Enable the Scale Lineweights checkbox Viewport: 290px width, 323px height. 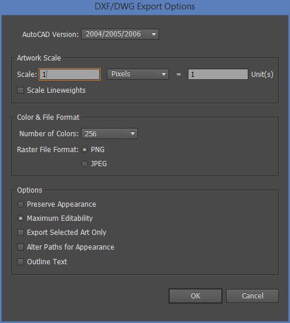pos(21,90)
